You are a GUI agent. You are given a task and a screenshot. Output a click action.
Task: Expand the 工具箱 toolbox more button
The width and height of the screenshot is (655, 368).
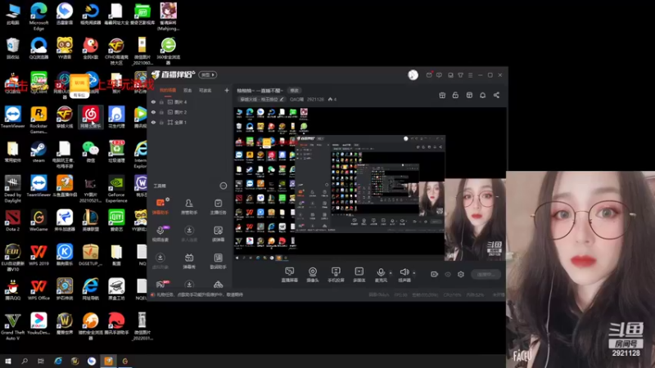(x=223, y=186)
